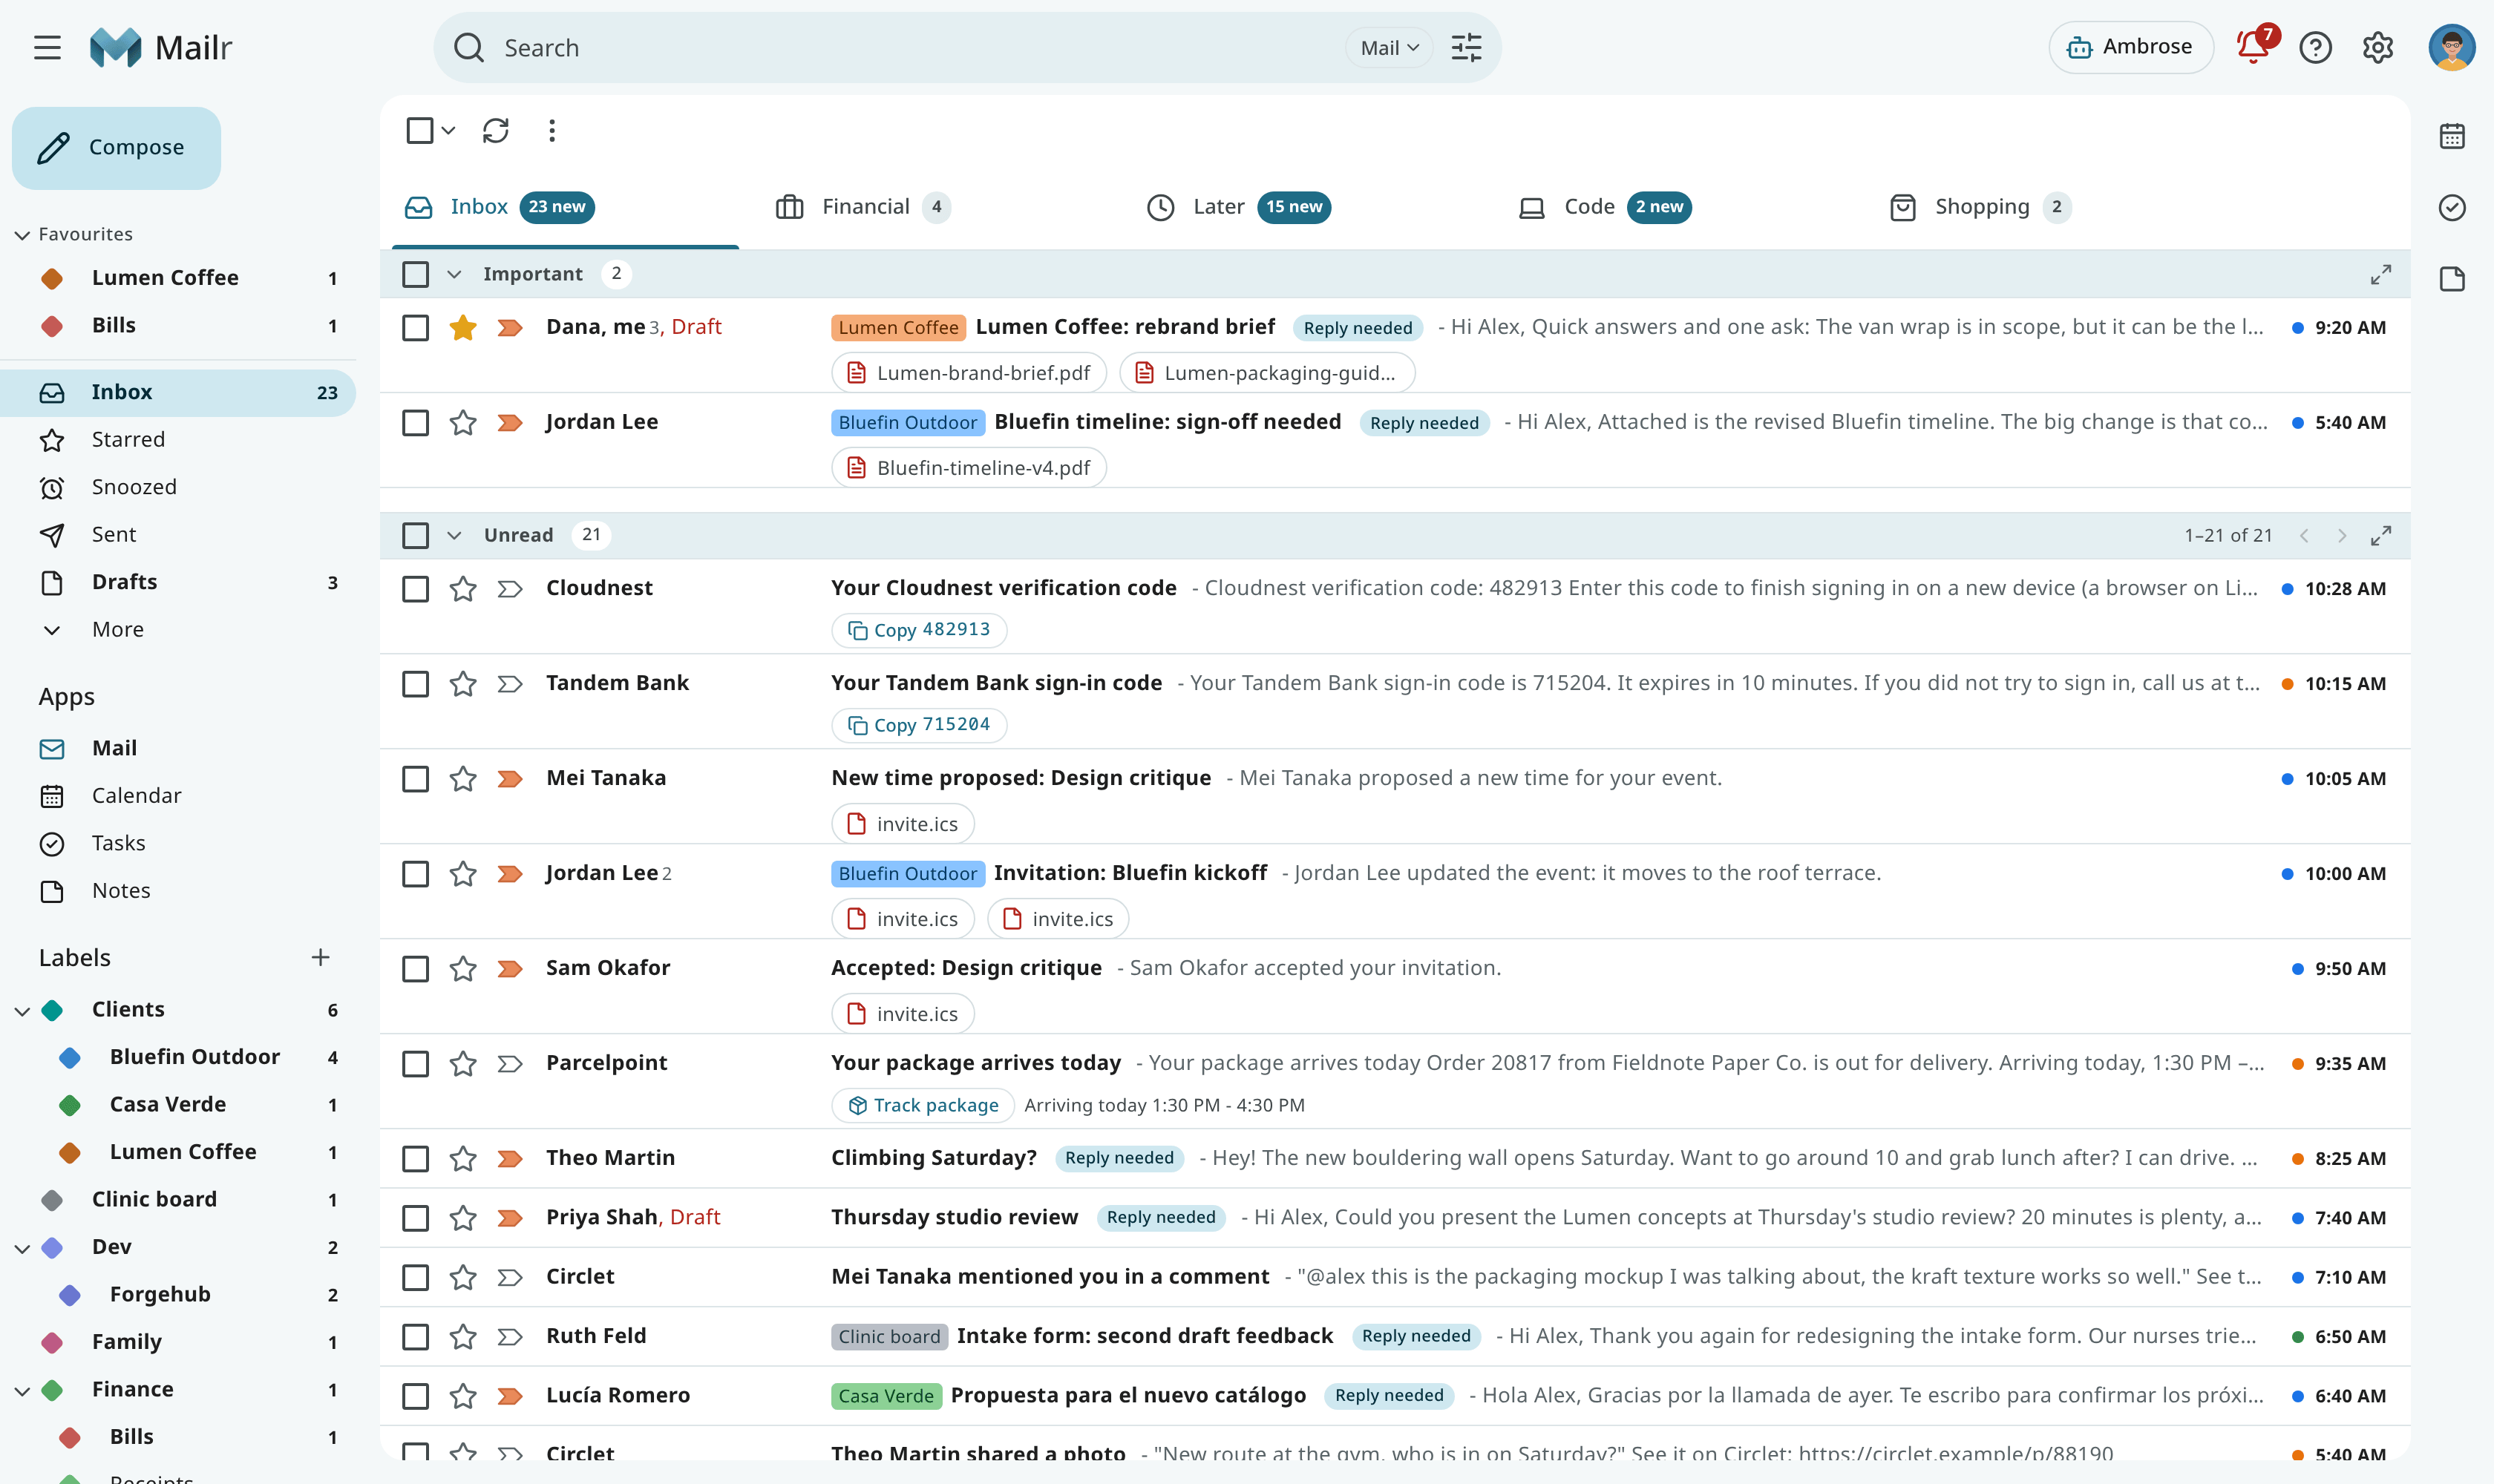Open the Mail search scope dropdown
Viewport: 2494px width, 1484px height.
pyautogui.click(x=1390, y=47)
